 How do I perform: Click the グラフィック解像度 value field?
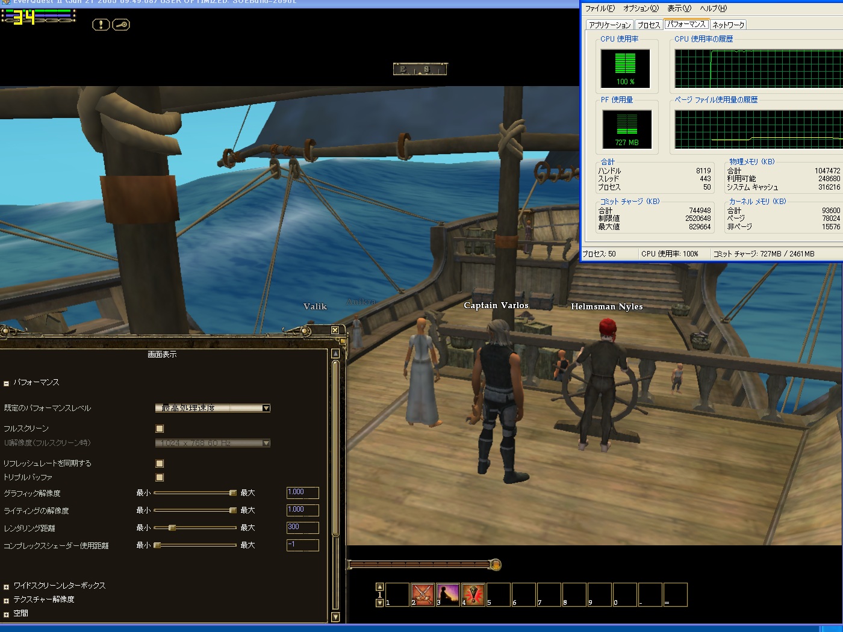pyautogui.click(x=303, y=493)
